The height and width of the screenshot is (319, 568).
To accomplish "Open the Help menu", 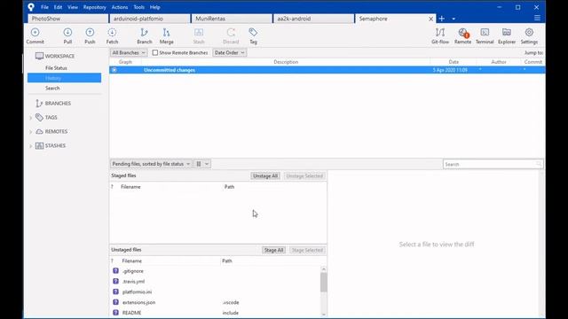I will coord(155,7).
